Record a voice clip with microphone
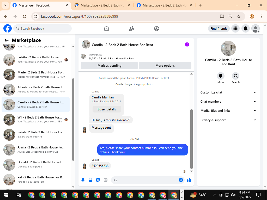This screenshot has width=267, height=200. pyautogui.click(x=83, y=180)
